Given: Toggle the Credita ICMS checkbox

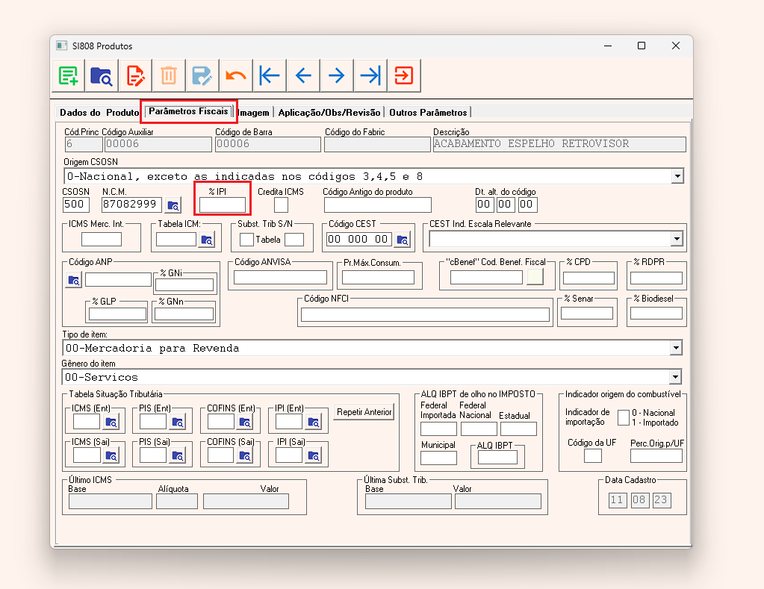Looking at the screenshot, I should tap(281, 205).
